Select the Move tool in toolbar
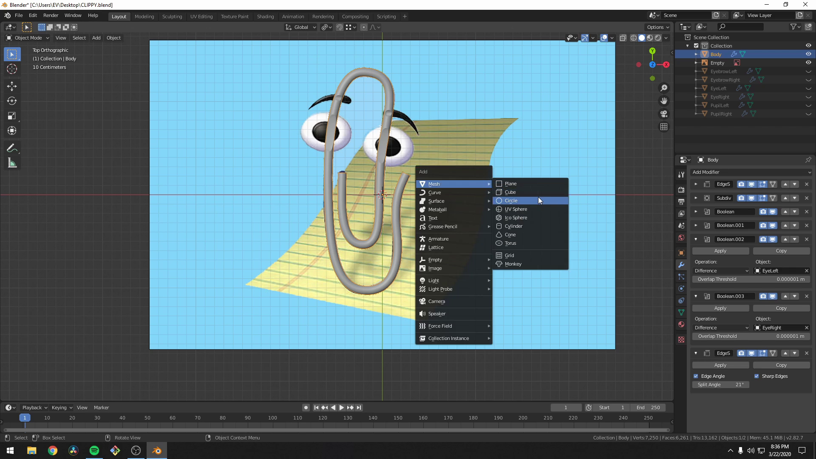 (x=12, y=86)
